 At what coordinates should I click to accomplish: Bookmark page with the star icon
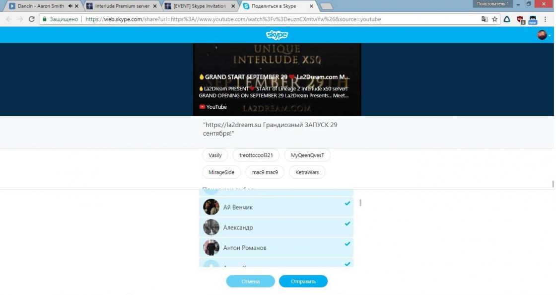494,19
